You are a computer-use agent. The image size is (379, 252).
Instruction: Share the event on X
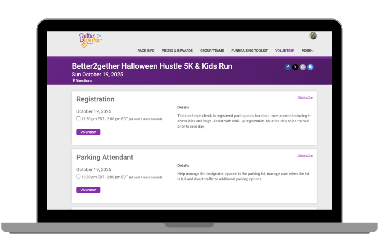click(x=295, y=67)
